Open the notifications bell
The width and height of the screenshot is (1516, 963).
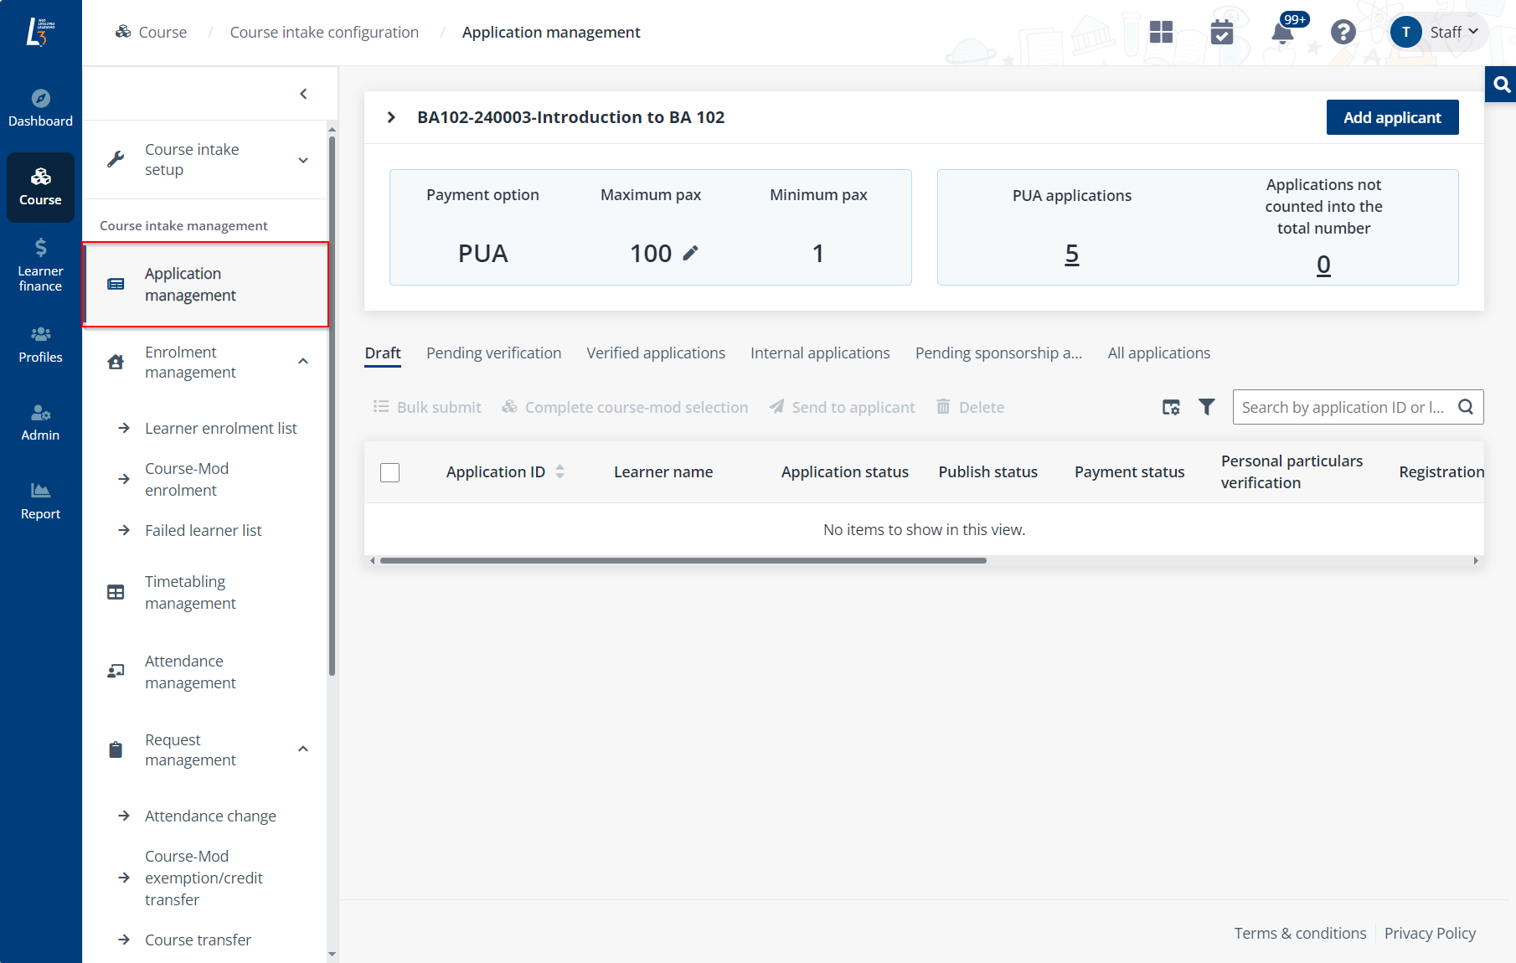(x=1281, y=32)
